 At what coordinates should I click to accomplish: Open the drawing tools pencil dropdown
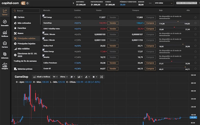87,77
